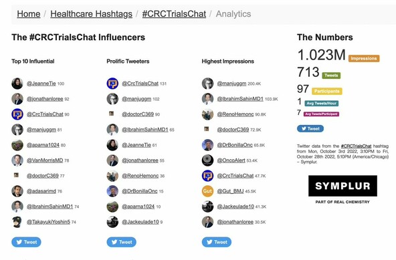This screenshot has height=260, width=396.
Task: Click small @doctorC369 avatar in Prolific Tweeters
Action: [x=111, y=114]
